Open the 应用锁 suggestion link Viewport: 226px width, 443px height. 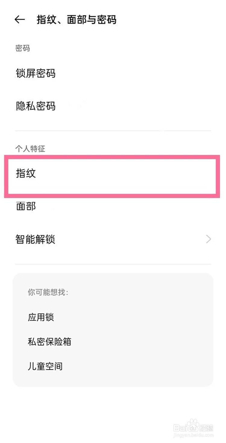40,317
